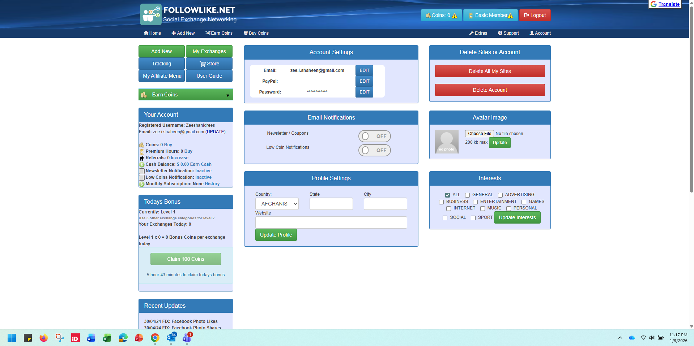The height and width of the screenshot is (346, 694).
Task: Click the green dollar icon beside Cash Balance
Action: pyautogui.click(x=142, y=165)
